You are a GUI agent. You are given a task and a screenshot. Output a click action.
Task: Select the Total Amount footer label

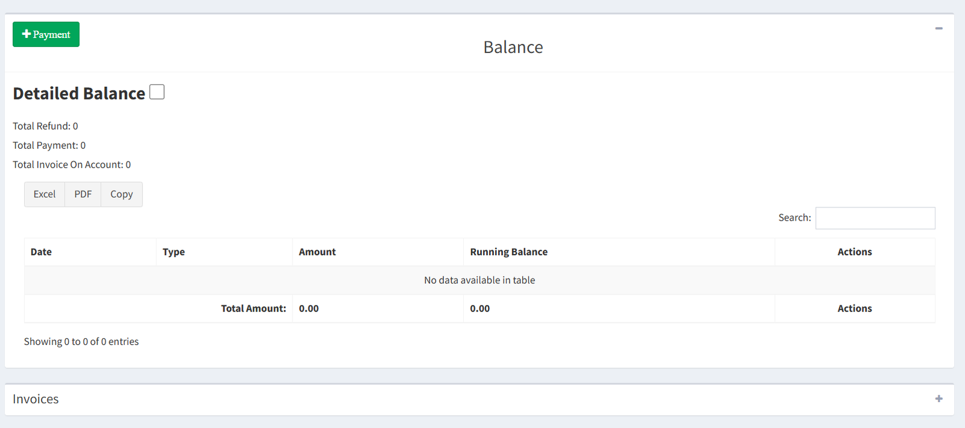click(253, 309)
